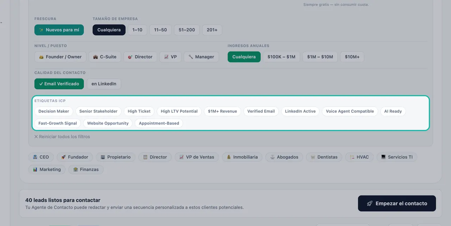Apply the Marketing quick filter chip

[47, 169]
